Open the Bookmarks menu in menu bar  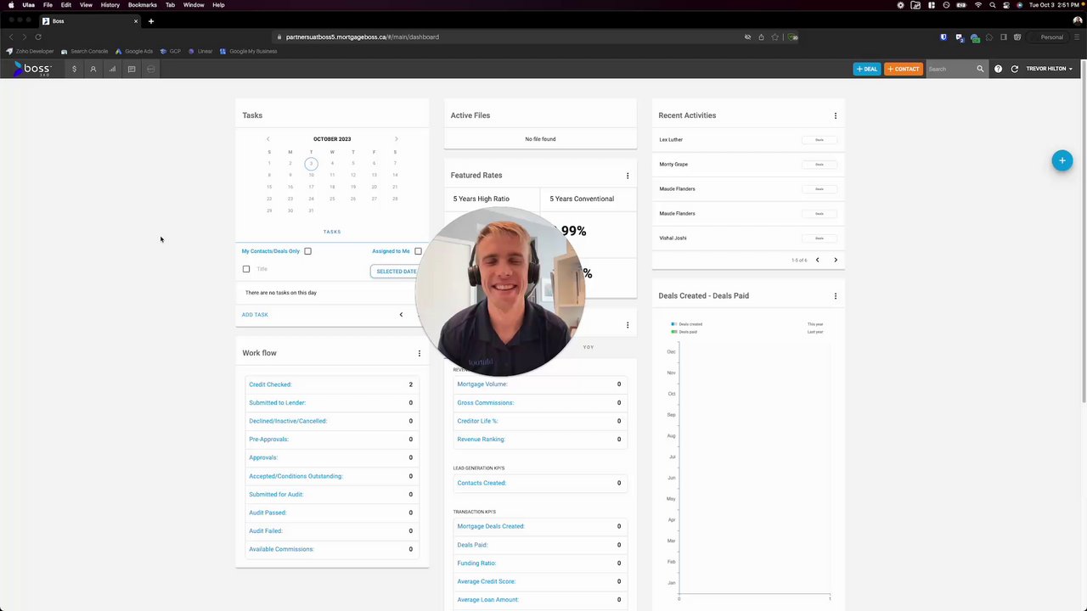[x=143, y=5]
